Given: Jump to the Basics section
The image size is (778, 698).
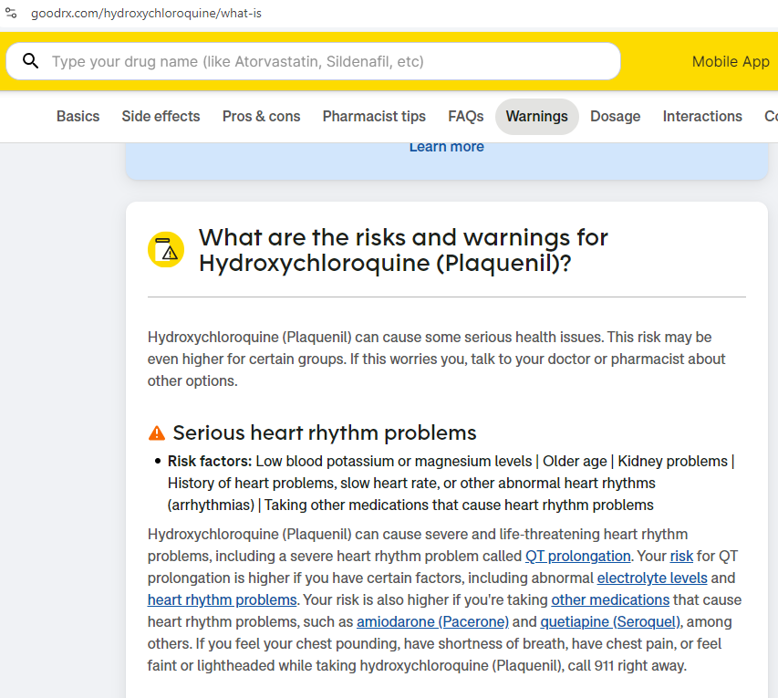Looking at the screenshot, I should click(x=78, y=116).
